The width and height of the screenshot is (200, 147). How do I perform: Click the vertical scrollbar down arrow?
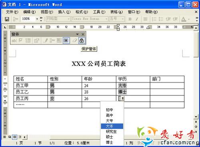click(196, 117)
